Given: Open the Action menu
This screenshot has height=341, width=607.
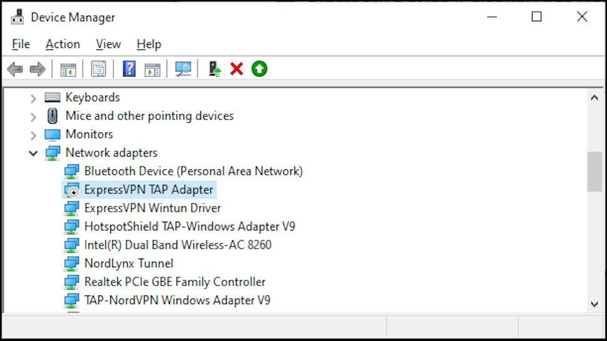Looking at the screenshot, I should [63, 44].
